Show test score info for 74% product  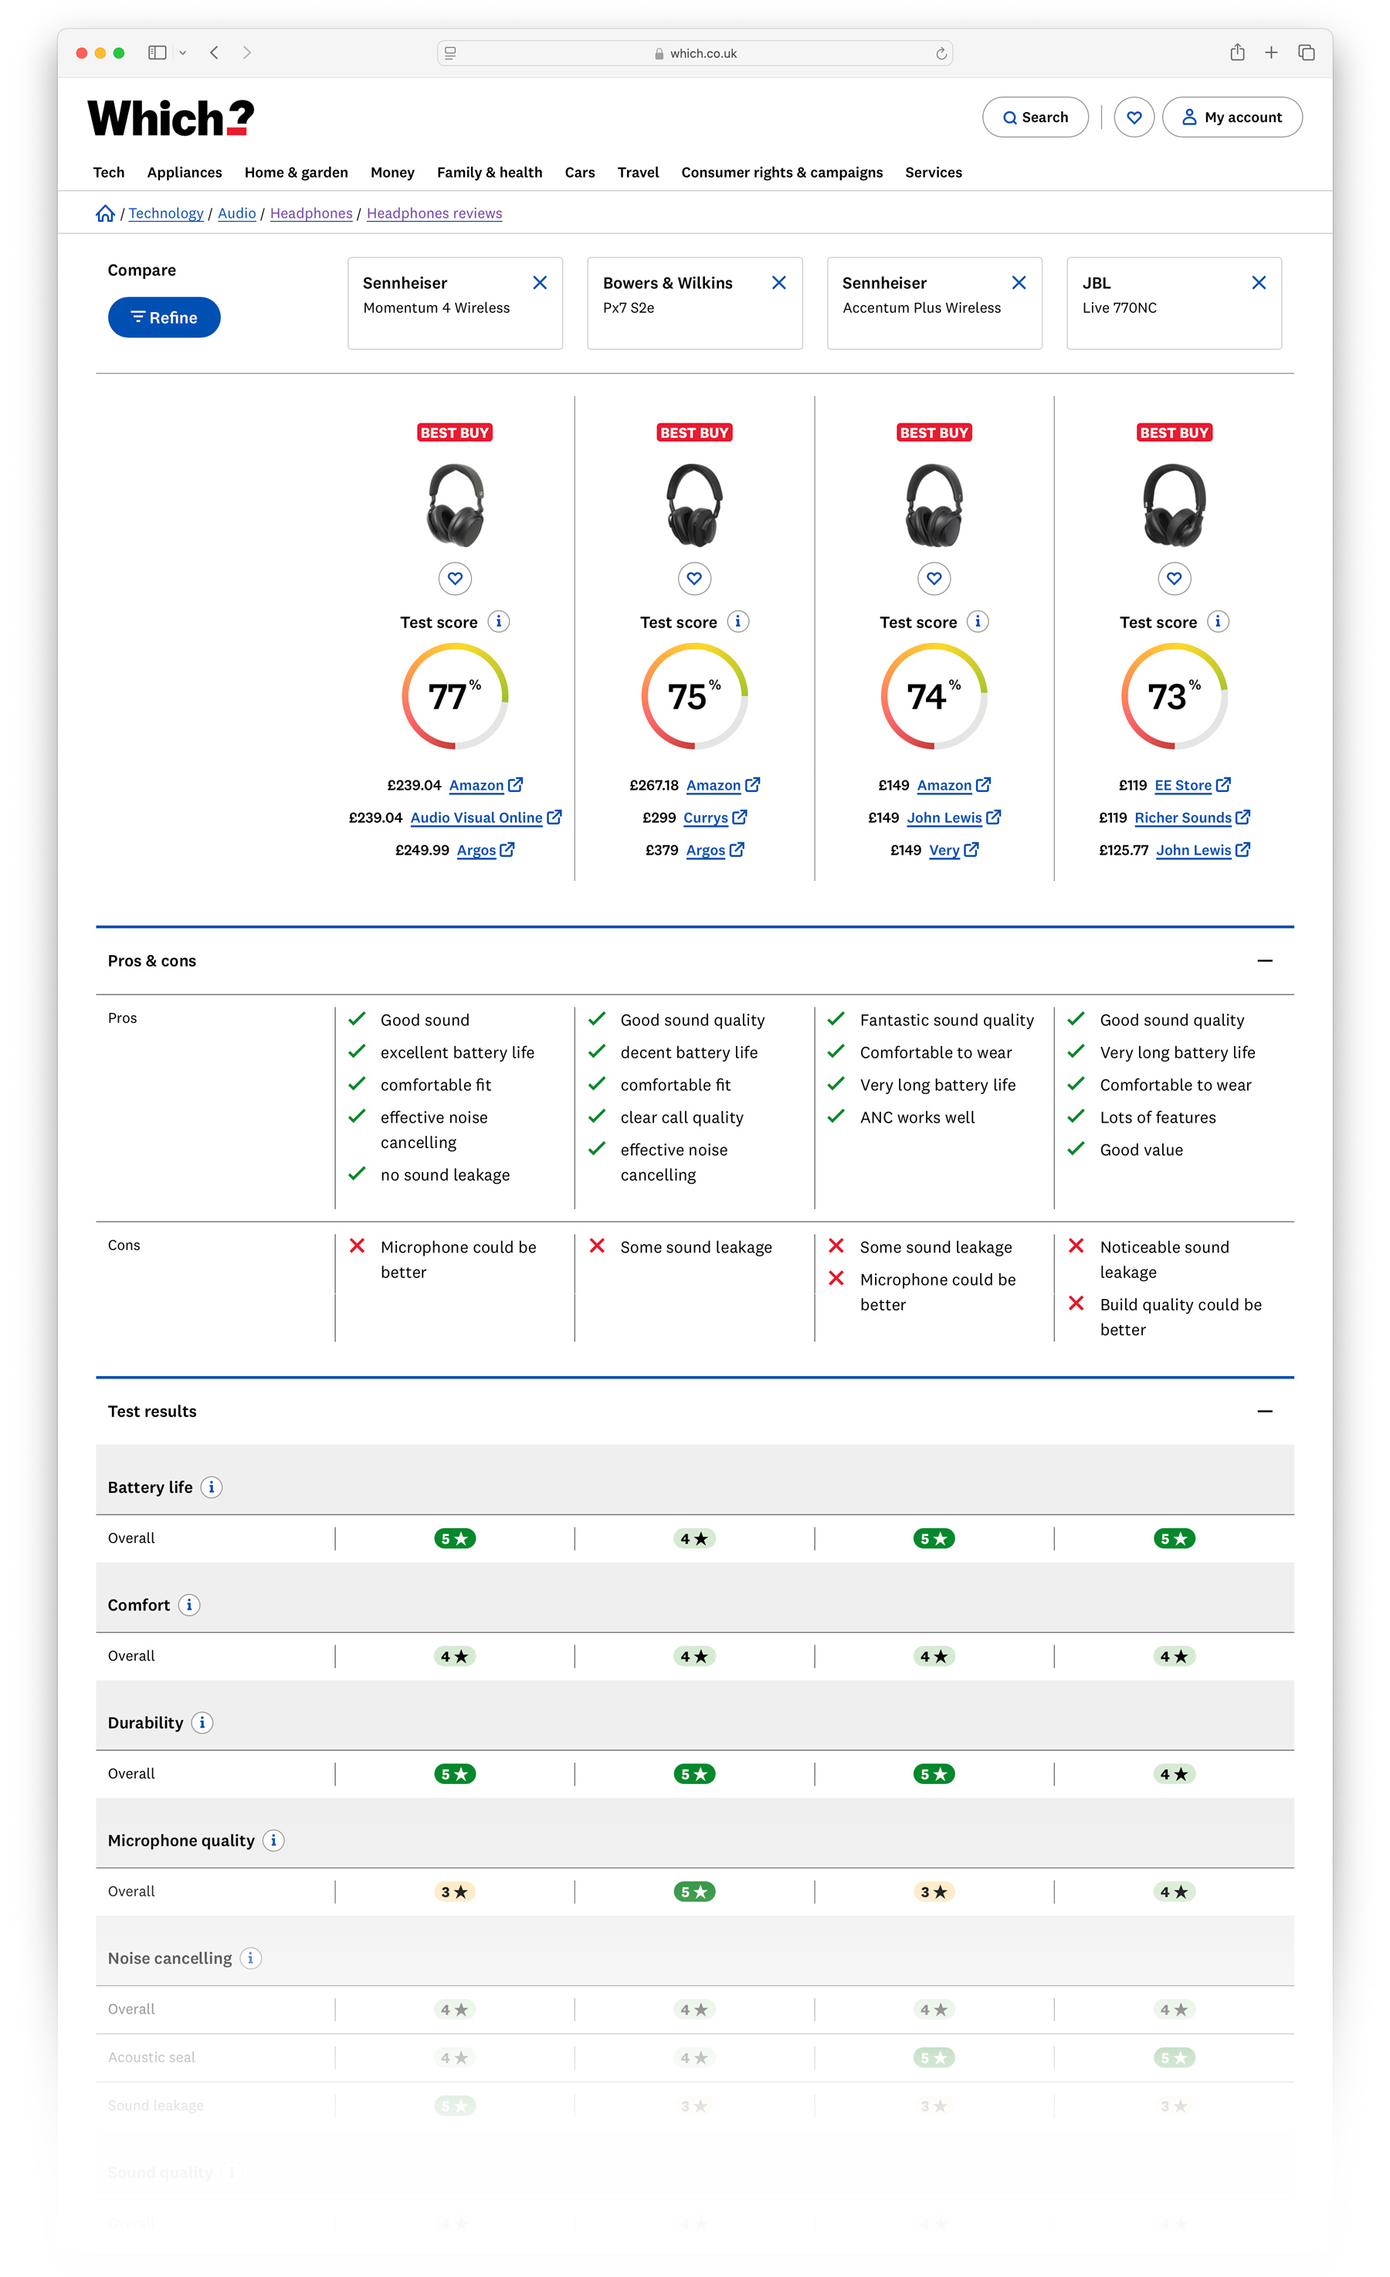click(978, 622)
